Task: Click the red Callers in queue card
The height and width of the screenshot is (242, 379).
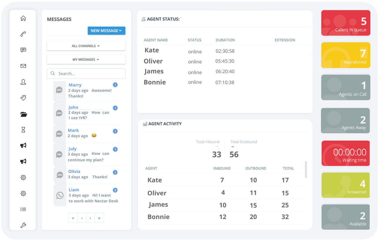Action: (346, 23)
